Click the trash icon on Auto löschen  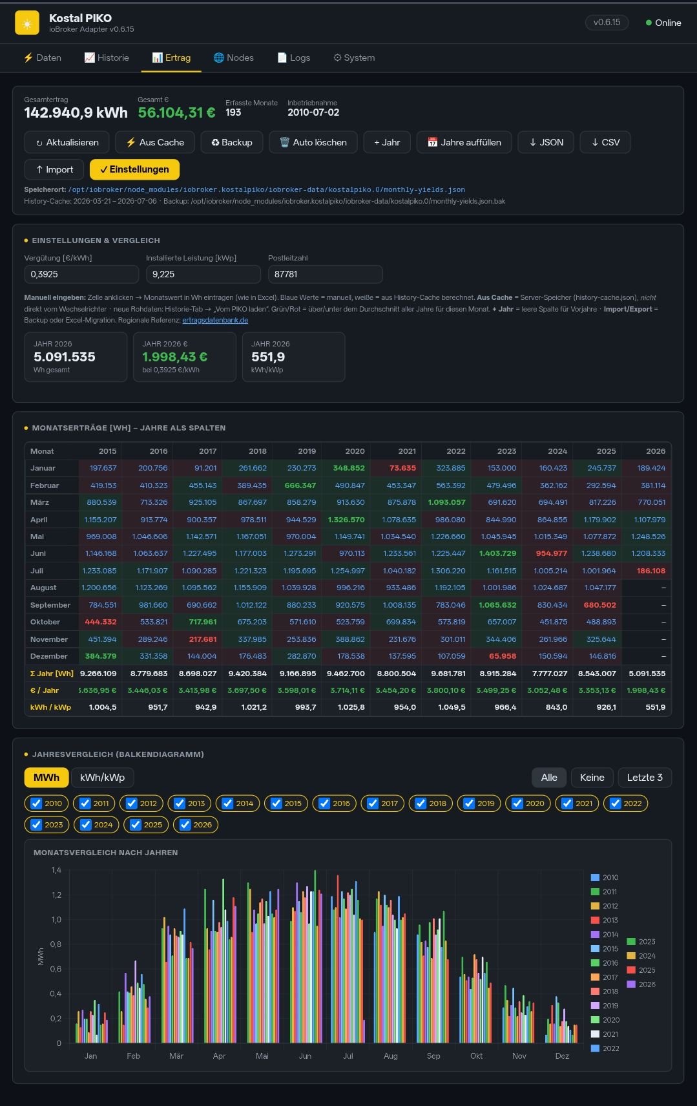click(x=284, y=142)
